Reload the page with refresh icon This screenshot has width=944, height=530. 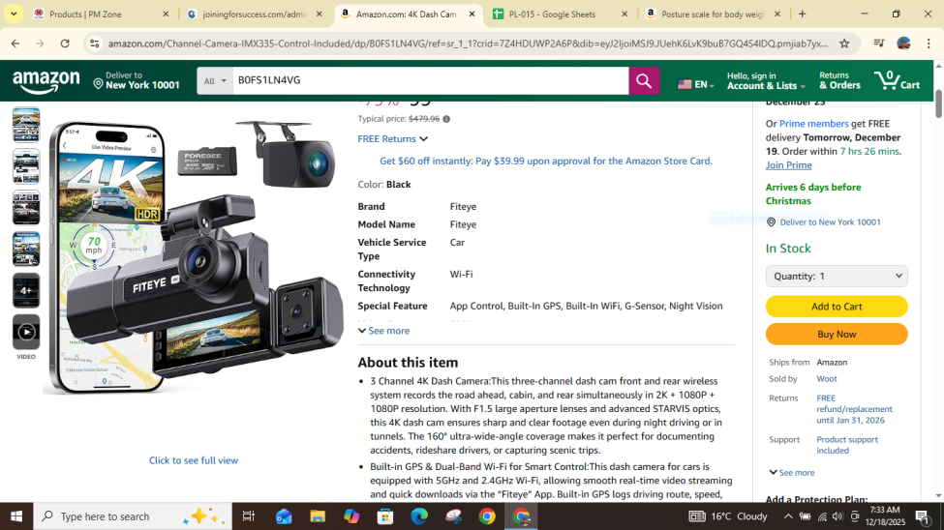[x=65, y=44]
